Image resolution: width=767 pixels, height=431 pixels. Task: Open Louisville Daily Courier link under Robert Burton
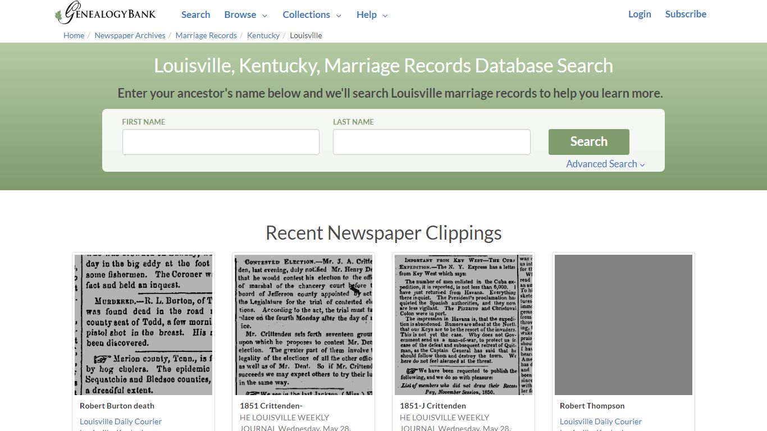tap(121, 421)
